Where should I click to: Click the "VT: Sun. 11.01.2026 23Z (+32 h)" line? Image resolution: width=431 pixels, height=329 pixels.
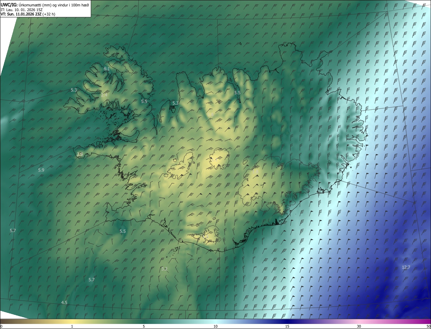point(28,14)
